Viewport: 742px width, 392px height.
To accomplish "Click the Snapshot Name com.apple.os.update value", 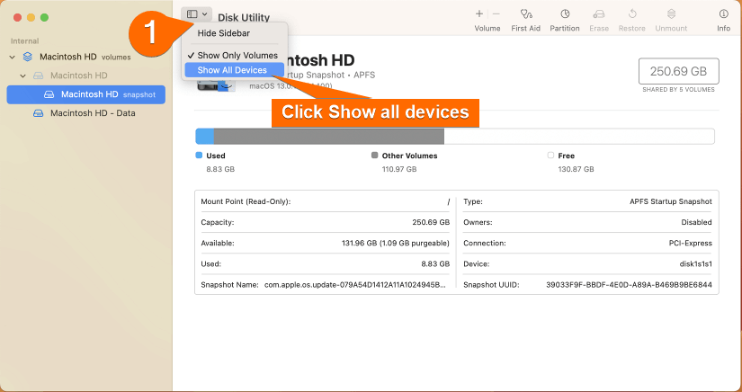I will point(355,285).
